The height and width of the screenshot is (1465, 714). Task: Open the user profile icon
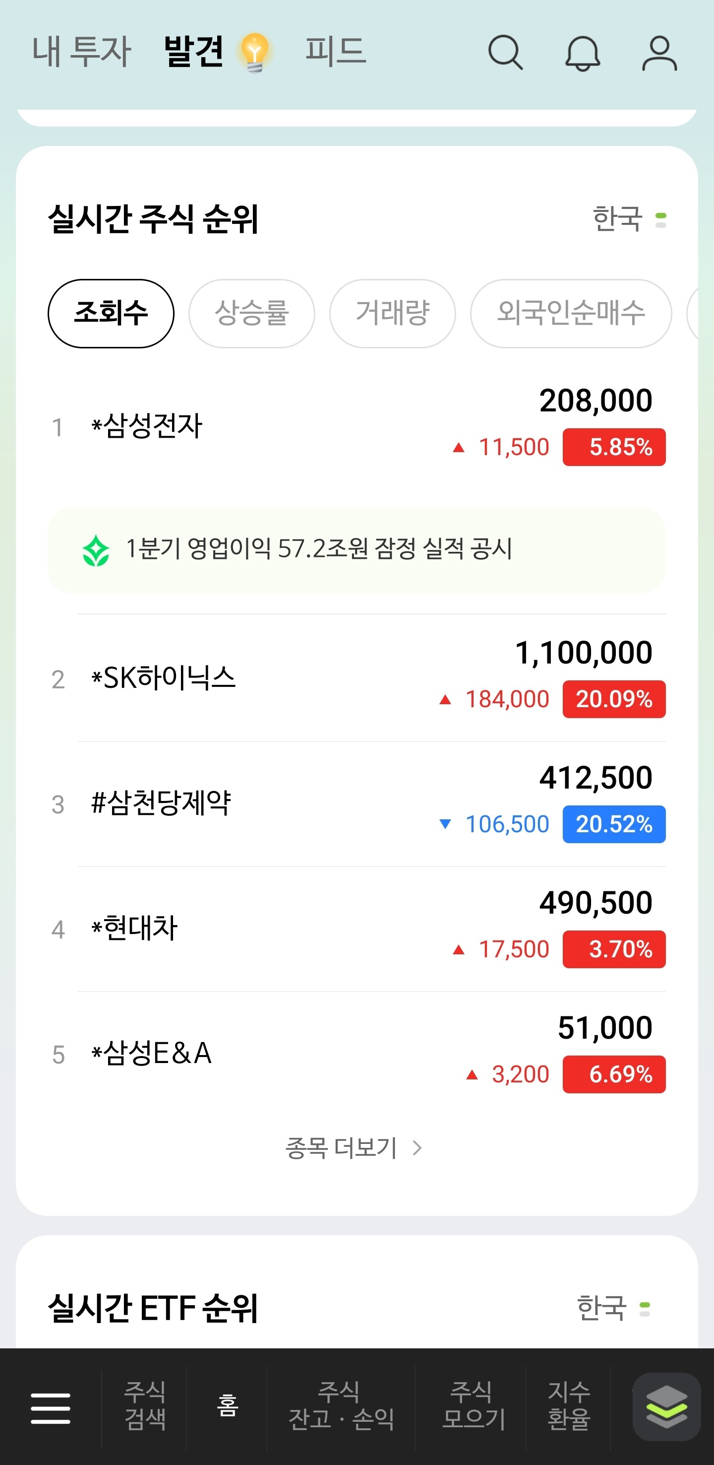pos(659,54)
